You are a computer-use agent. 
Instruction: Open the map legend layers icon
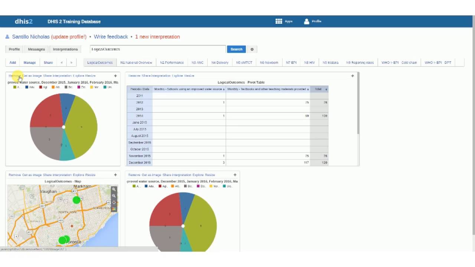click(x=114, y=209)
